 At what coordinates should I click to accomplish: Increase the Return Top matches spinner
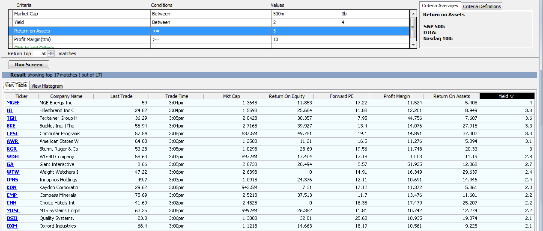coord(51,52)
